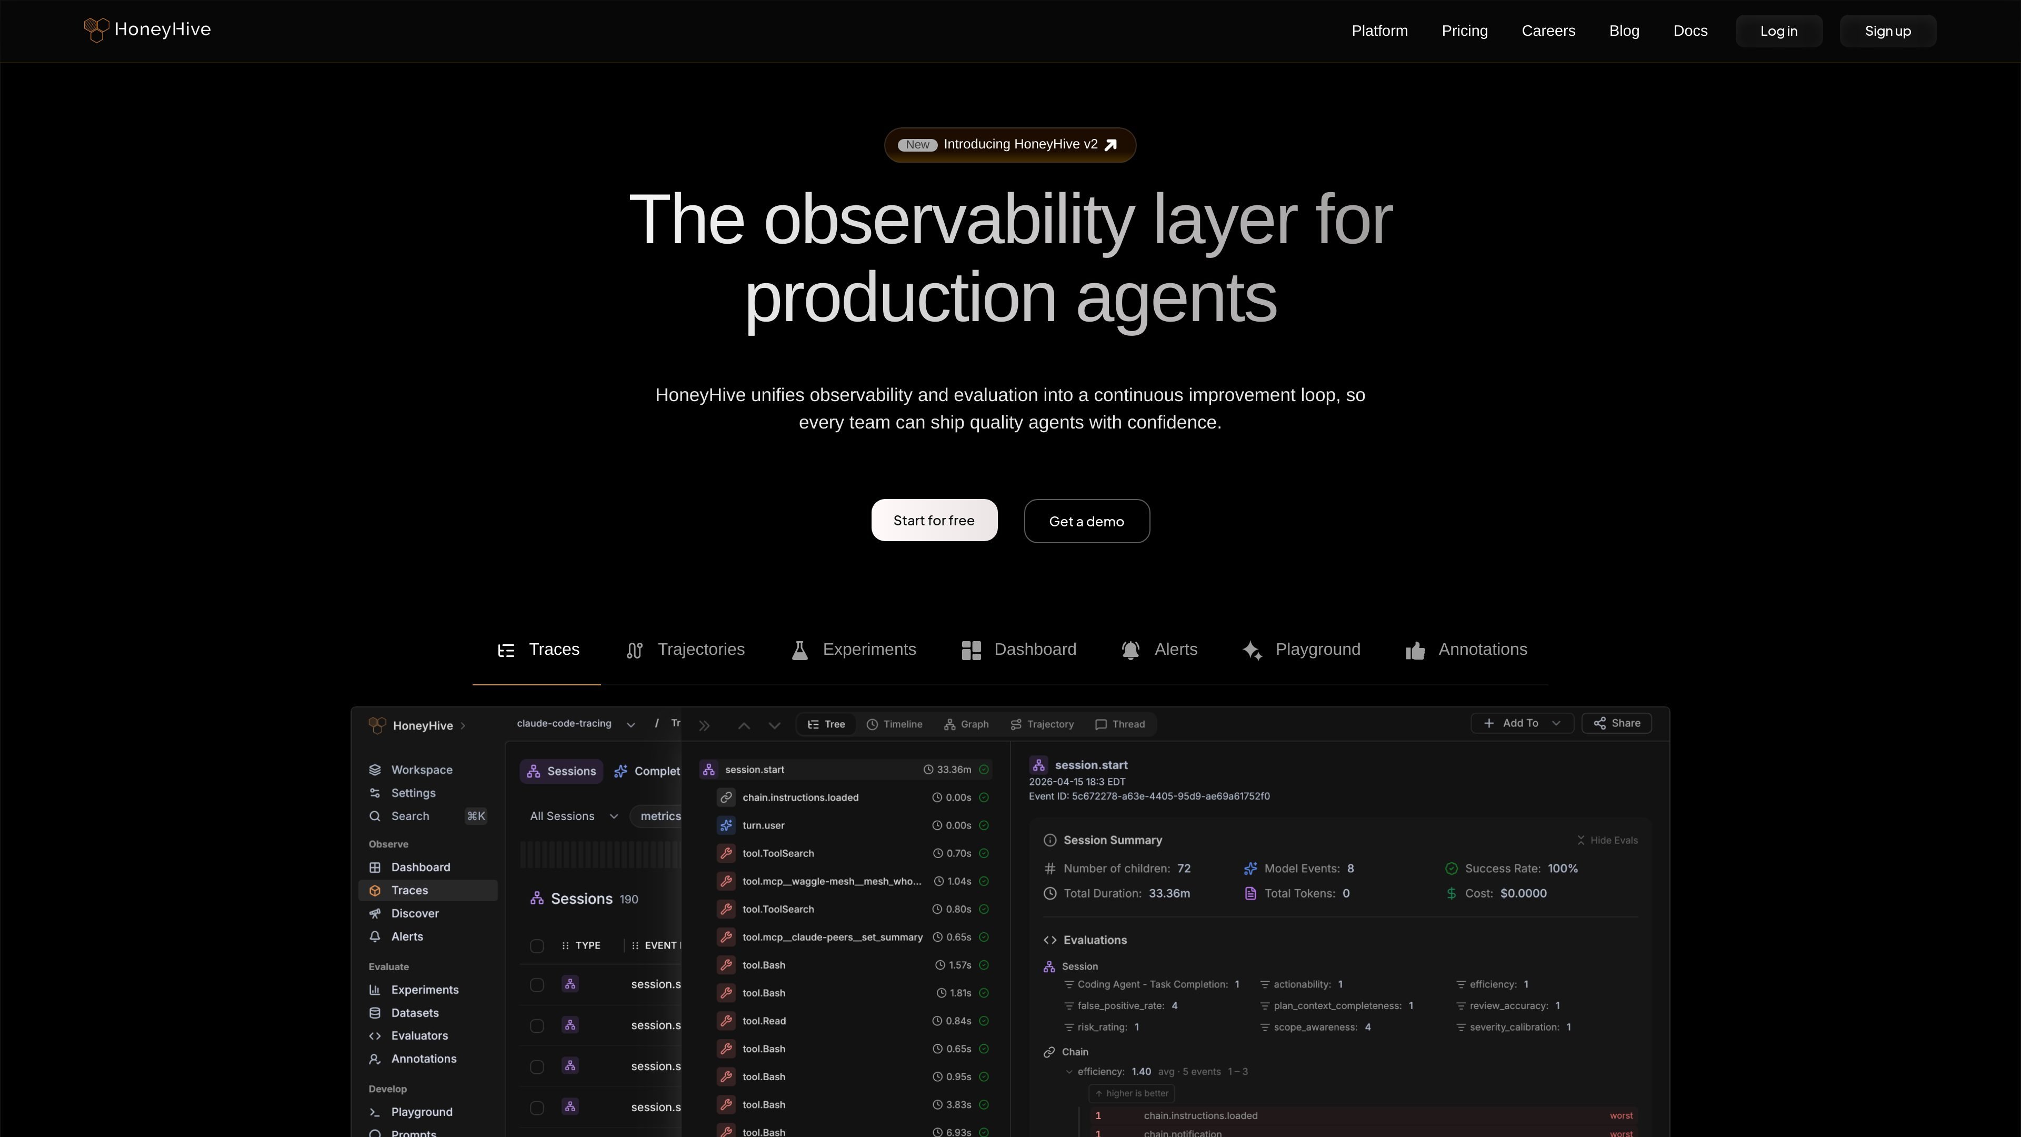Switch to the Alerts feature tab
The image size is (2021, 1137).
pos(1159,650)
